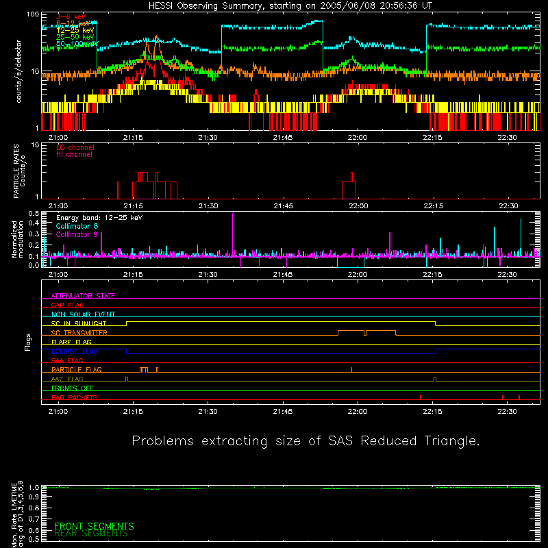This screenshot has height=548, width=548.
Task: Click 22:00 tick label under flags panel
Action: click(358, 412)
